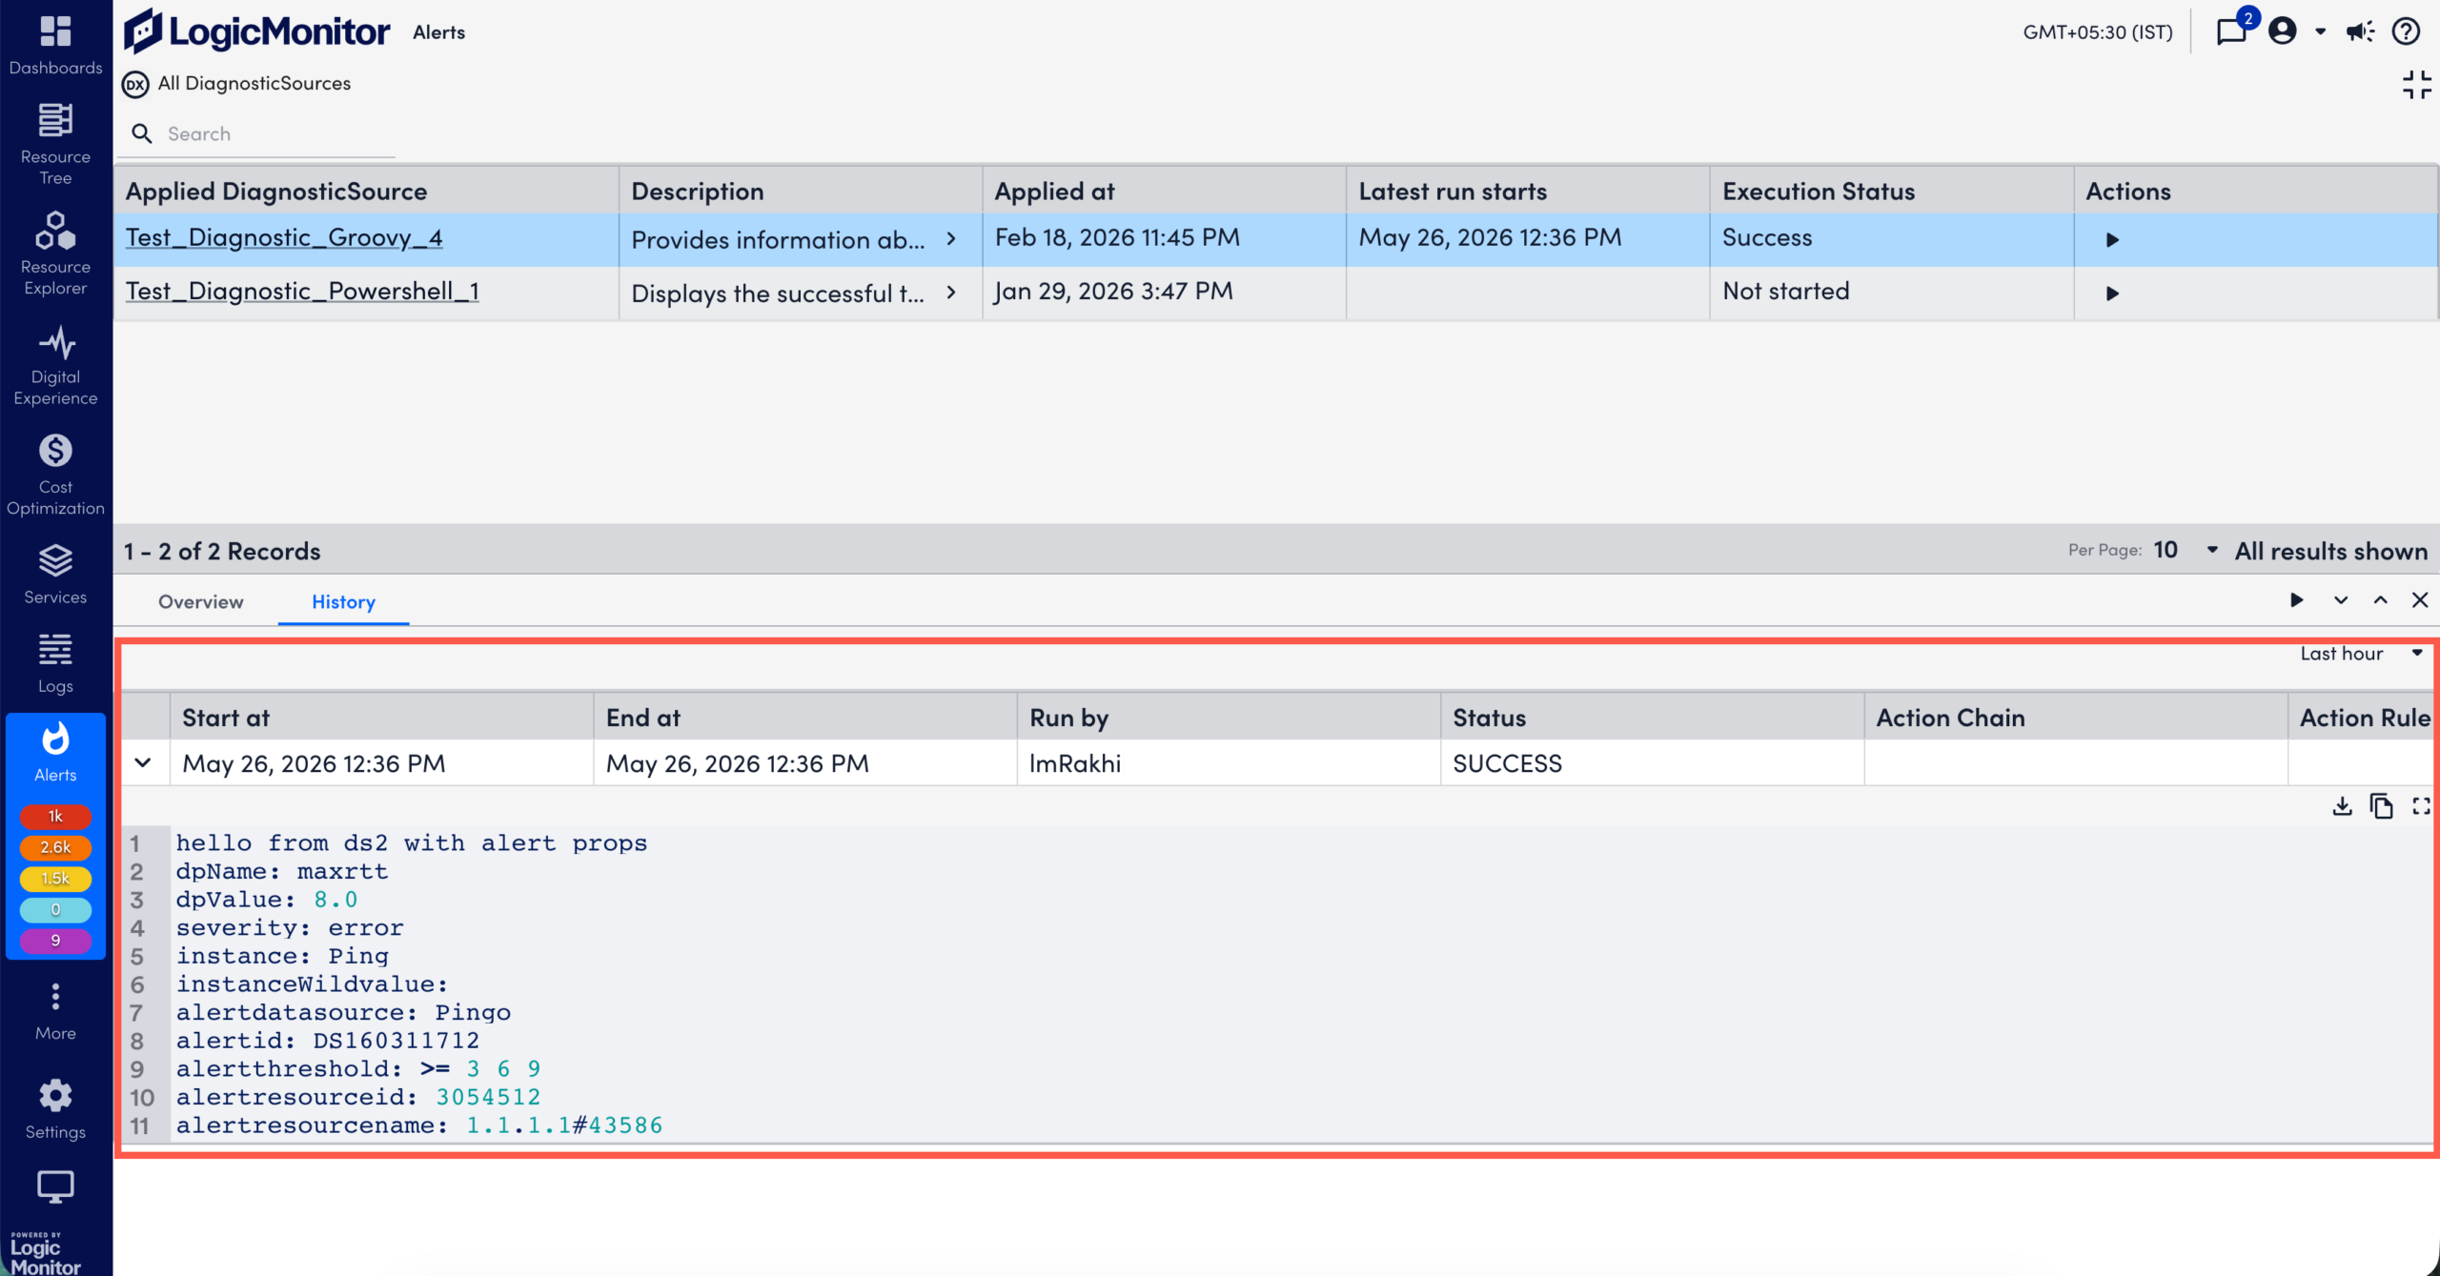The width and height of the screenshot is (2440, 1276).
Task: Click run icon in details panel toolbar
Action: tap(2296, 600)
